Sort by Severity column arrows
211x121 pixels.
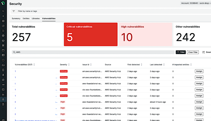coord(69,65)
